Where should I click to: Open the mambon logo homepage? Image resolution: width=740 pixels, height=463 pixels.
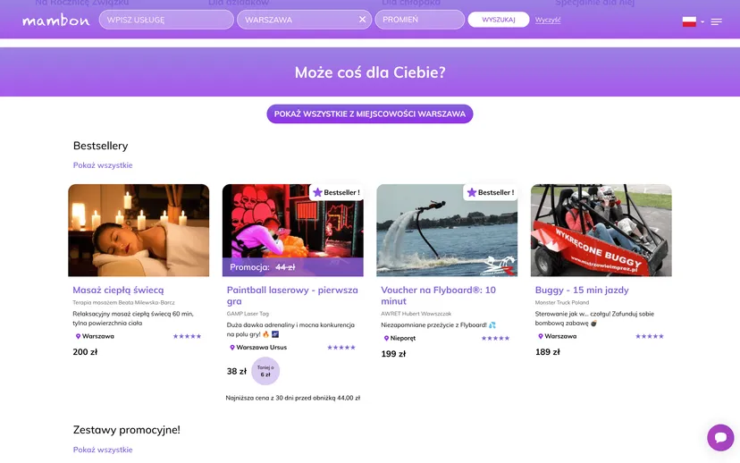(x=55, y=20)
